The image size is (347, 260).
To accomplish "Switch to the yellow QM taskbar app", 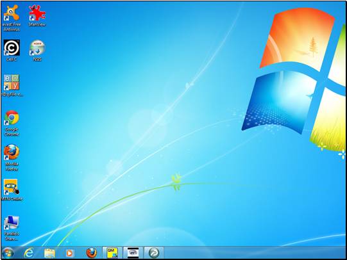I will (112, 253).
